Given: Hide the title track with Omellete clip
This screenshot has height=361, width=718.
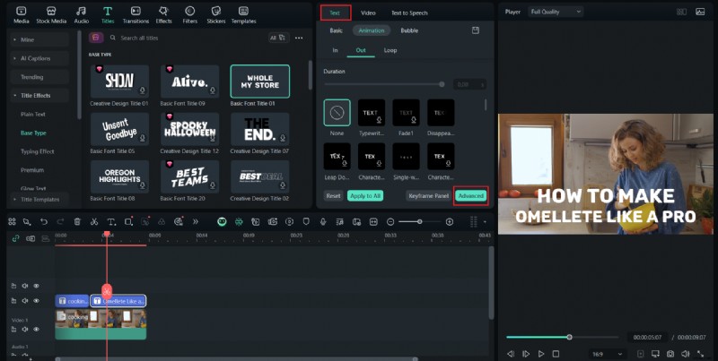Looking at the screenshot, I should [x=36, y=301].
